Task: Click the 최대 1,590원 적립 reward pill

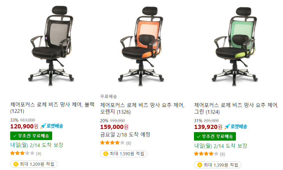Action: (124, 154)
